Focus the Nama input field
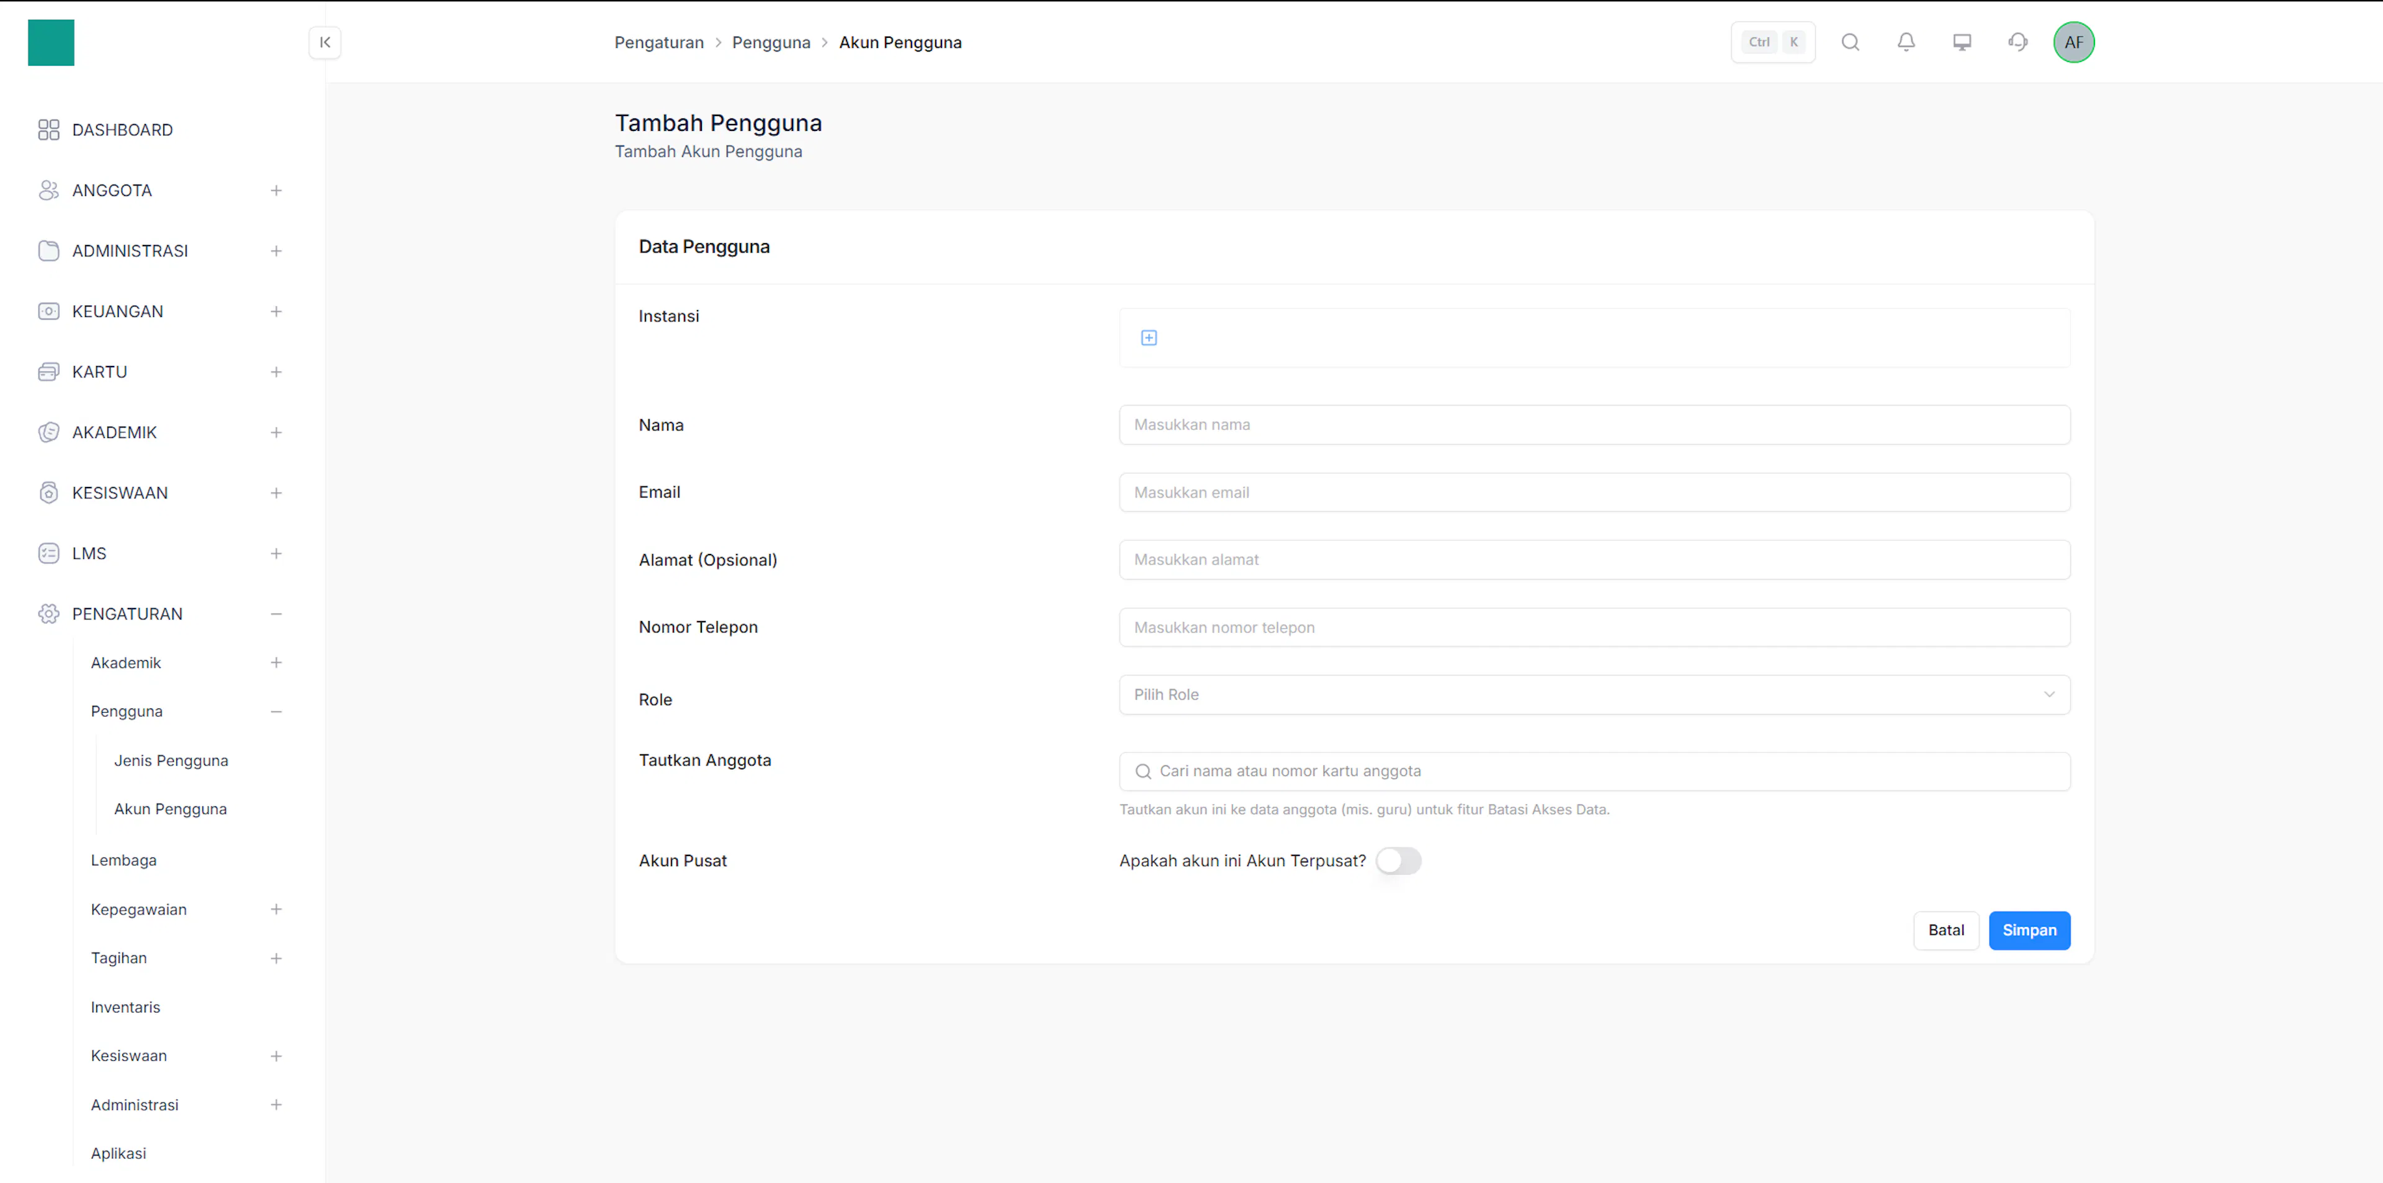The height and width of the screenshot is (1183, 2383). (x=1594, y=424)
